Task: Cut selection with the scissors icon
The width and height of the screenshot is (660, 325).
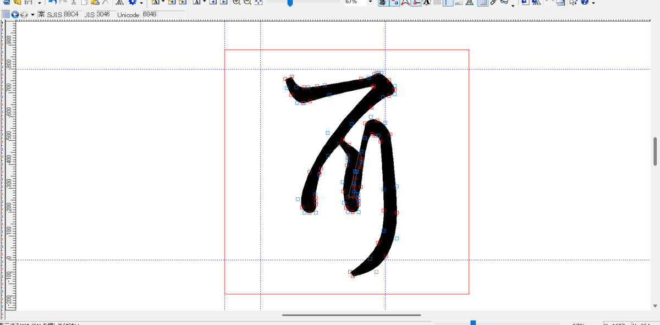Action: click(73, 2)
